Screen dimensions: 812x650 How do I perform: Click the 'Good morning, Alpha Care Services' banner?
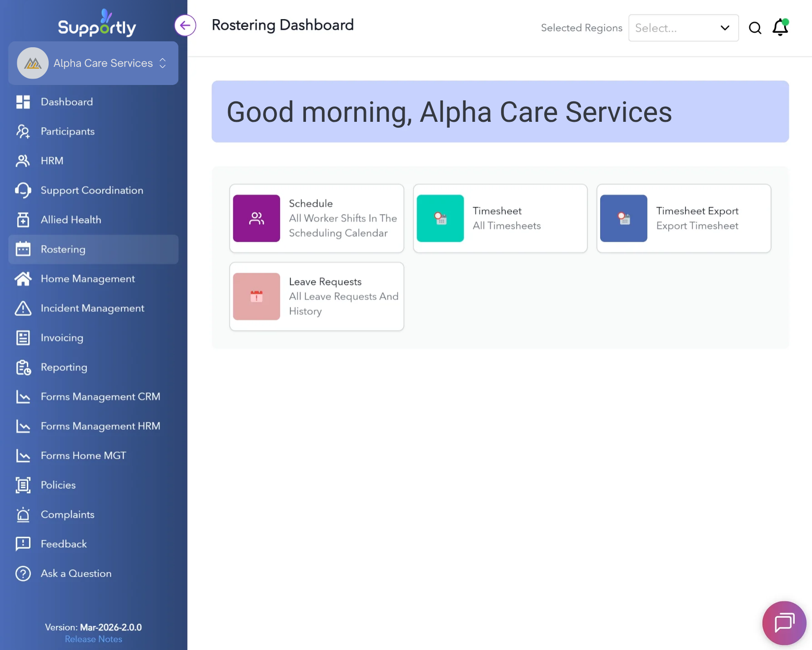point(500,112)
